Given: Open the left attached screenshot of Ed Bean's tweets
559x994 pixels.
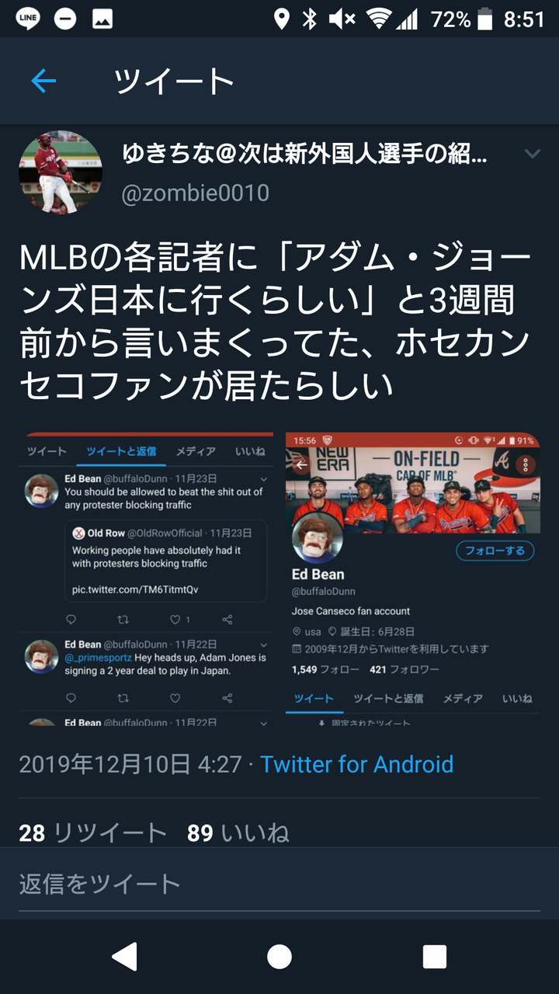Looking at the screenshot, I should click(x=146, y=579).
